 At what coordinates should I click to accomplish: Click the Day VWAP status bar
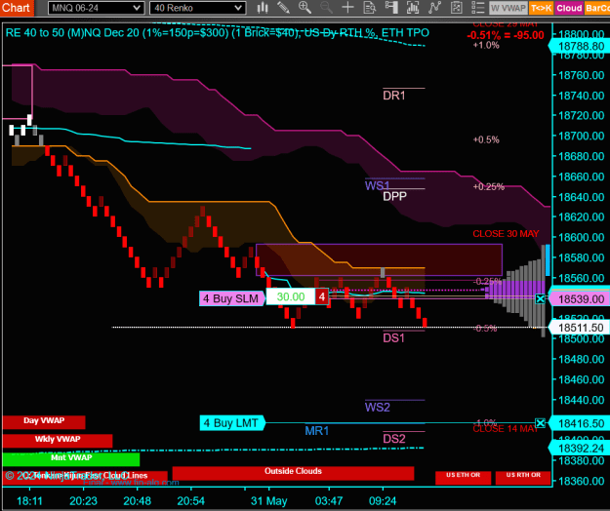click(x=44, y=421)
